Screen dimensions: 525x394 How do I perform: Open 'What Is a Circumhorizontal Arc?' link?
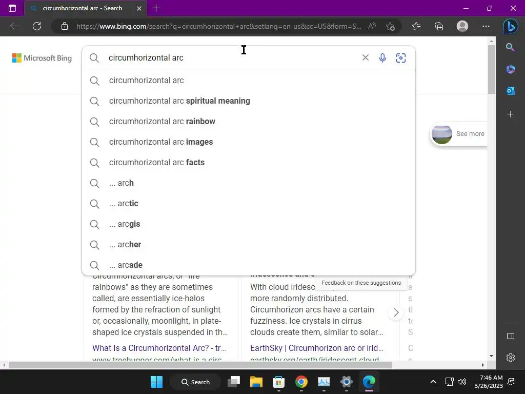(159, 348)
